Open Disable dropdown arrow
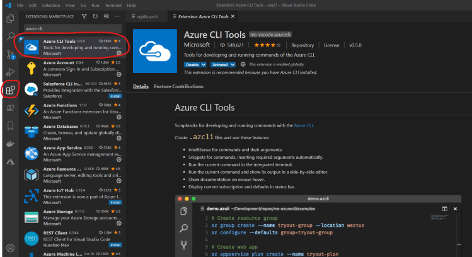 point(204,65)
